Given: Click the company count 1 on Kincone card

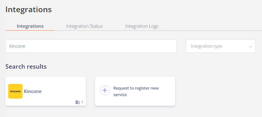Looking at the screenshot, I should [82, 102].
